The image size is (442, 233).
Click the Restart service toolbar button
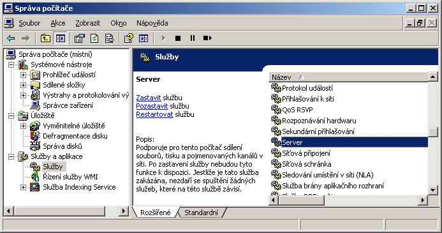[207, 38]
